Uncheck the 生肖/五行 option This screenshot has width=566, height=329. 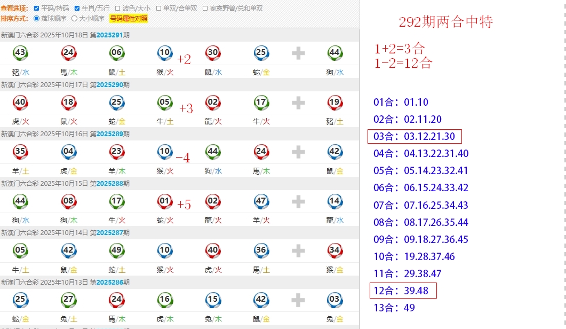[77, 9]
